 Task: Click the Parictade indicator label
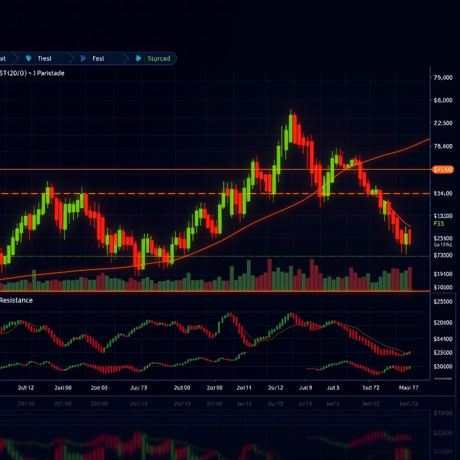click(x=50, y=73)
